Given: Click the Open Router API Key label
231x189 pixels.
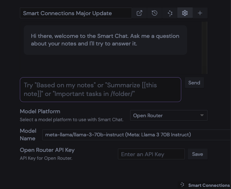Looking at the screenshot, I should coord(47,150).
